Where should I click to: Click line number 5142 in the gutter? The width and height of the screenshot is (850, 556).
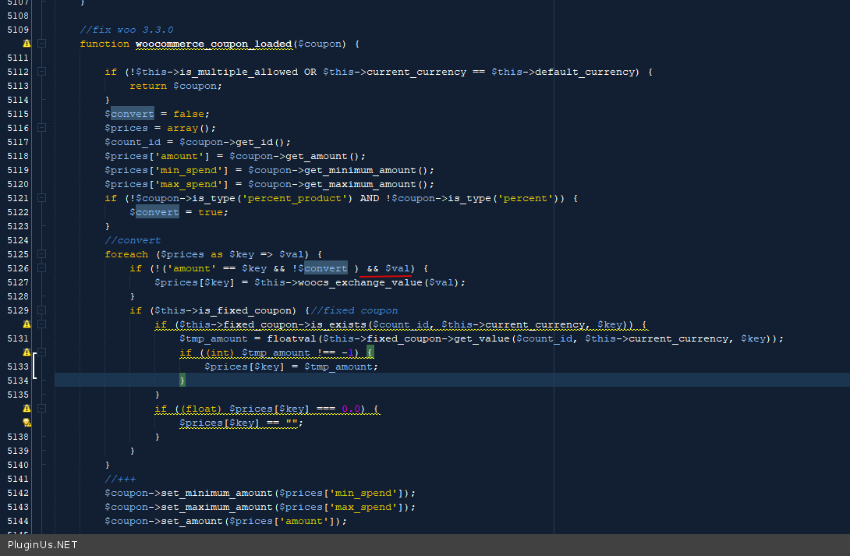(17, 493)
